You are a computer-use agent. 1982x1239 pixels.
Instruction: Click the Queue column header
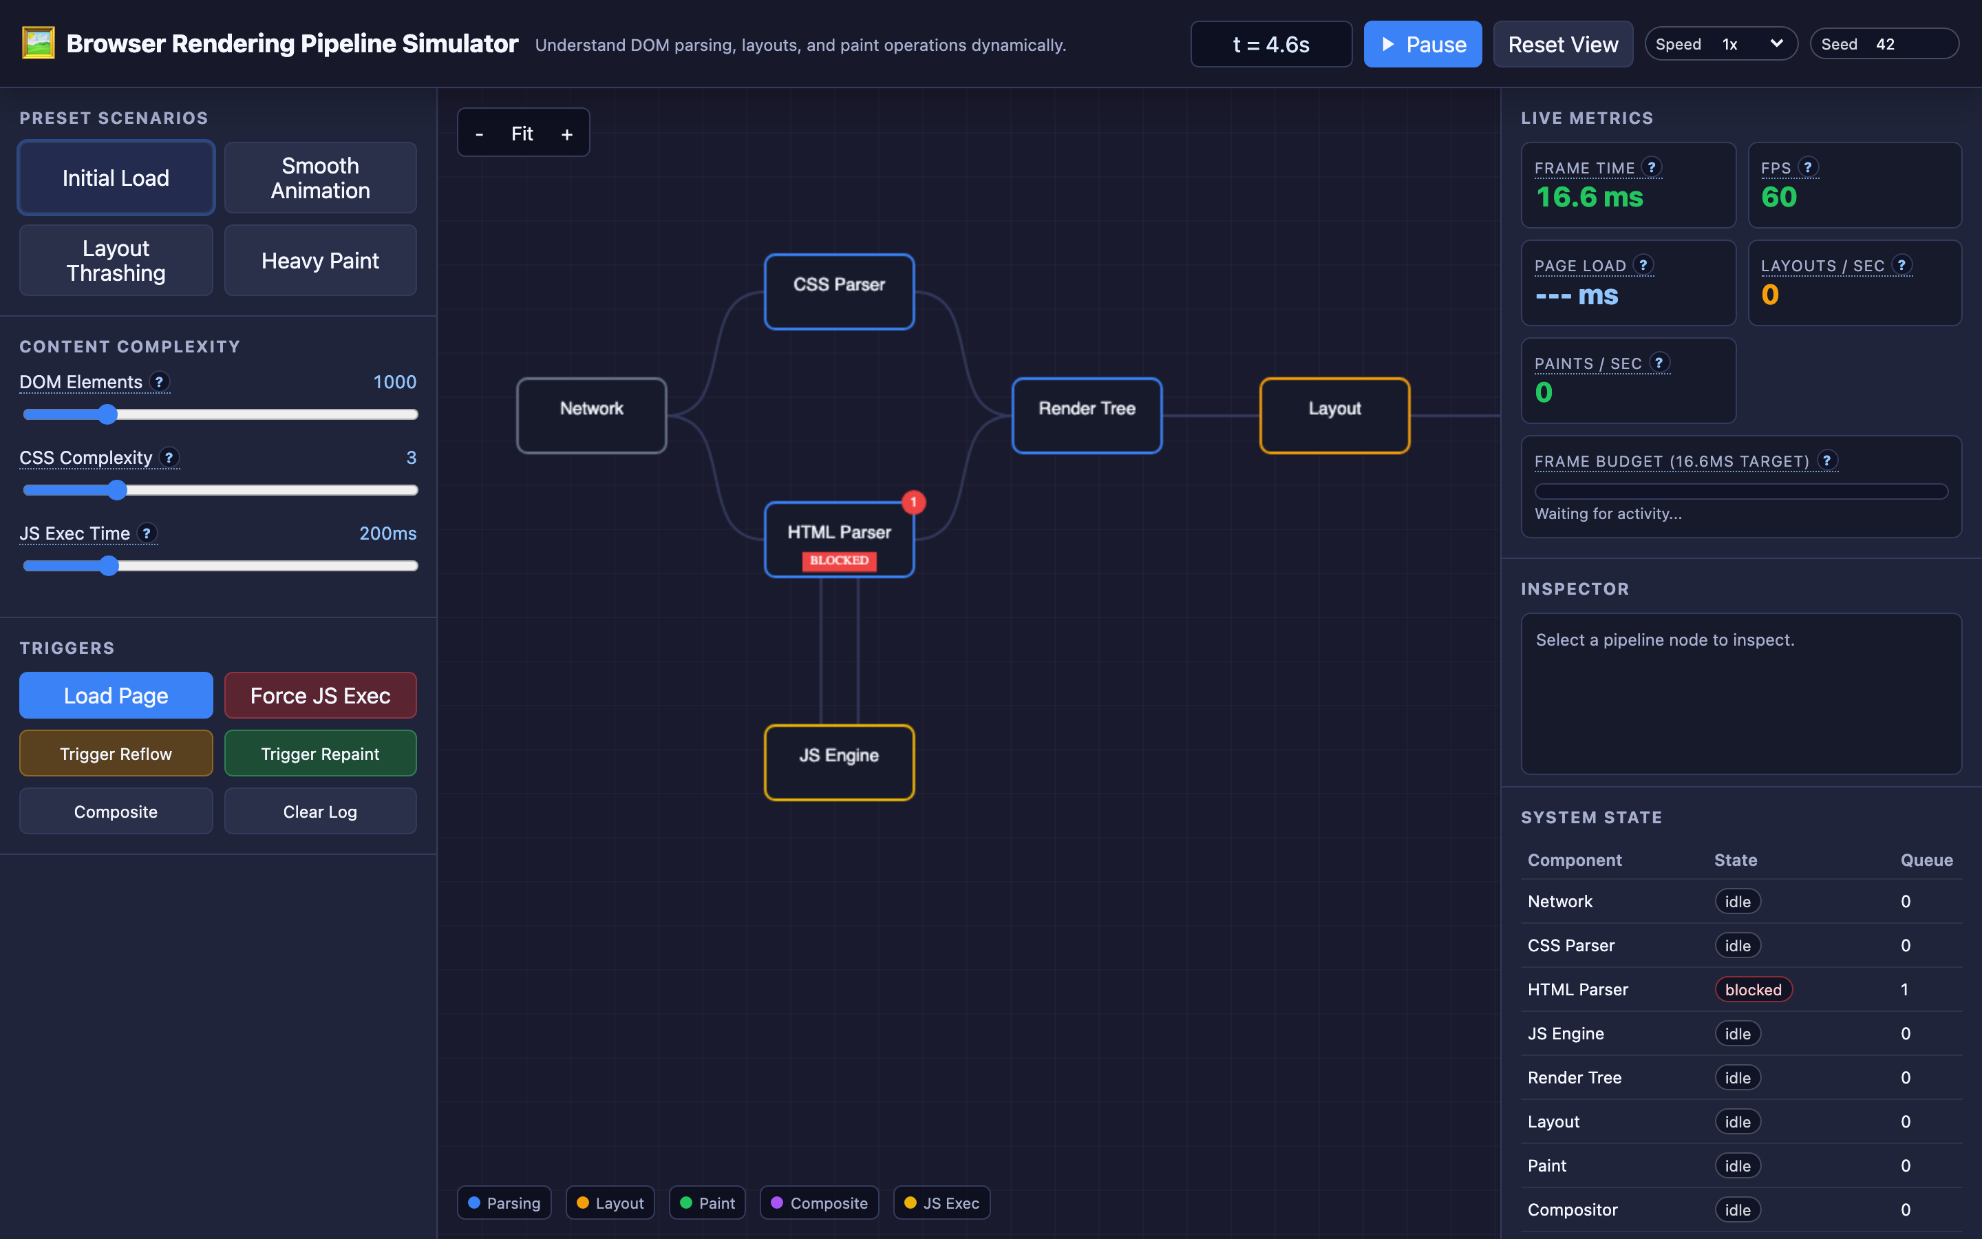1926,860
